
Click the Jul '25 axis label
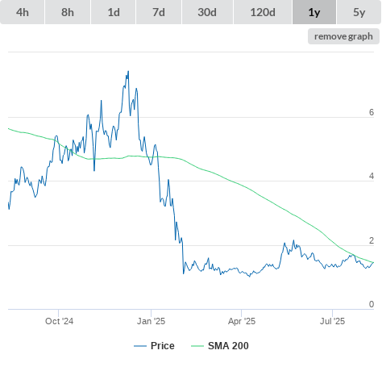tap(332, 321)
